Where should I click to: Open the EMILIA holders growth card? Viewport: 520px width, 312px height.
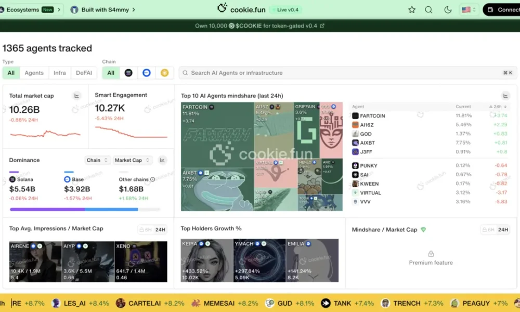[312, 261]
